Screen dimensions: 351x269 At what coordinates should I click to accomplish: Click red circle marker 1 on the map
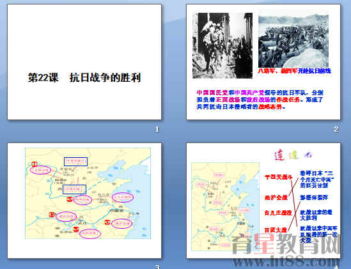click(x=35, y=164)
